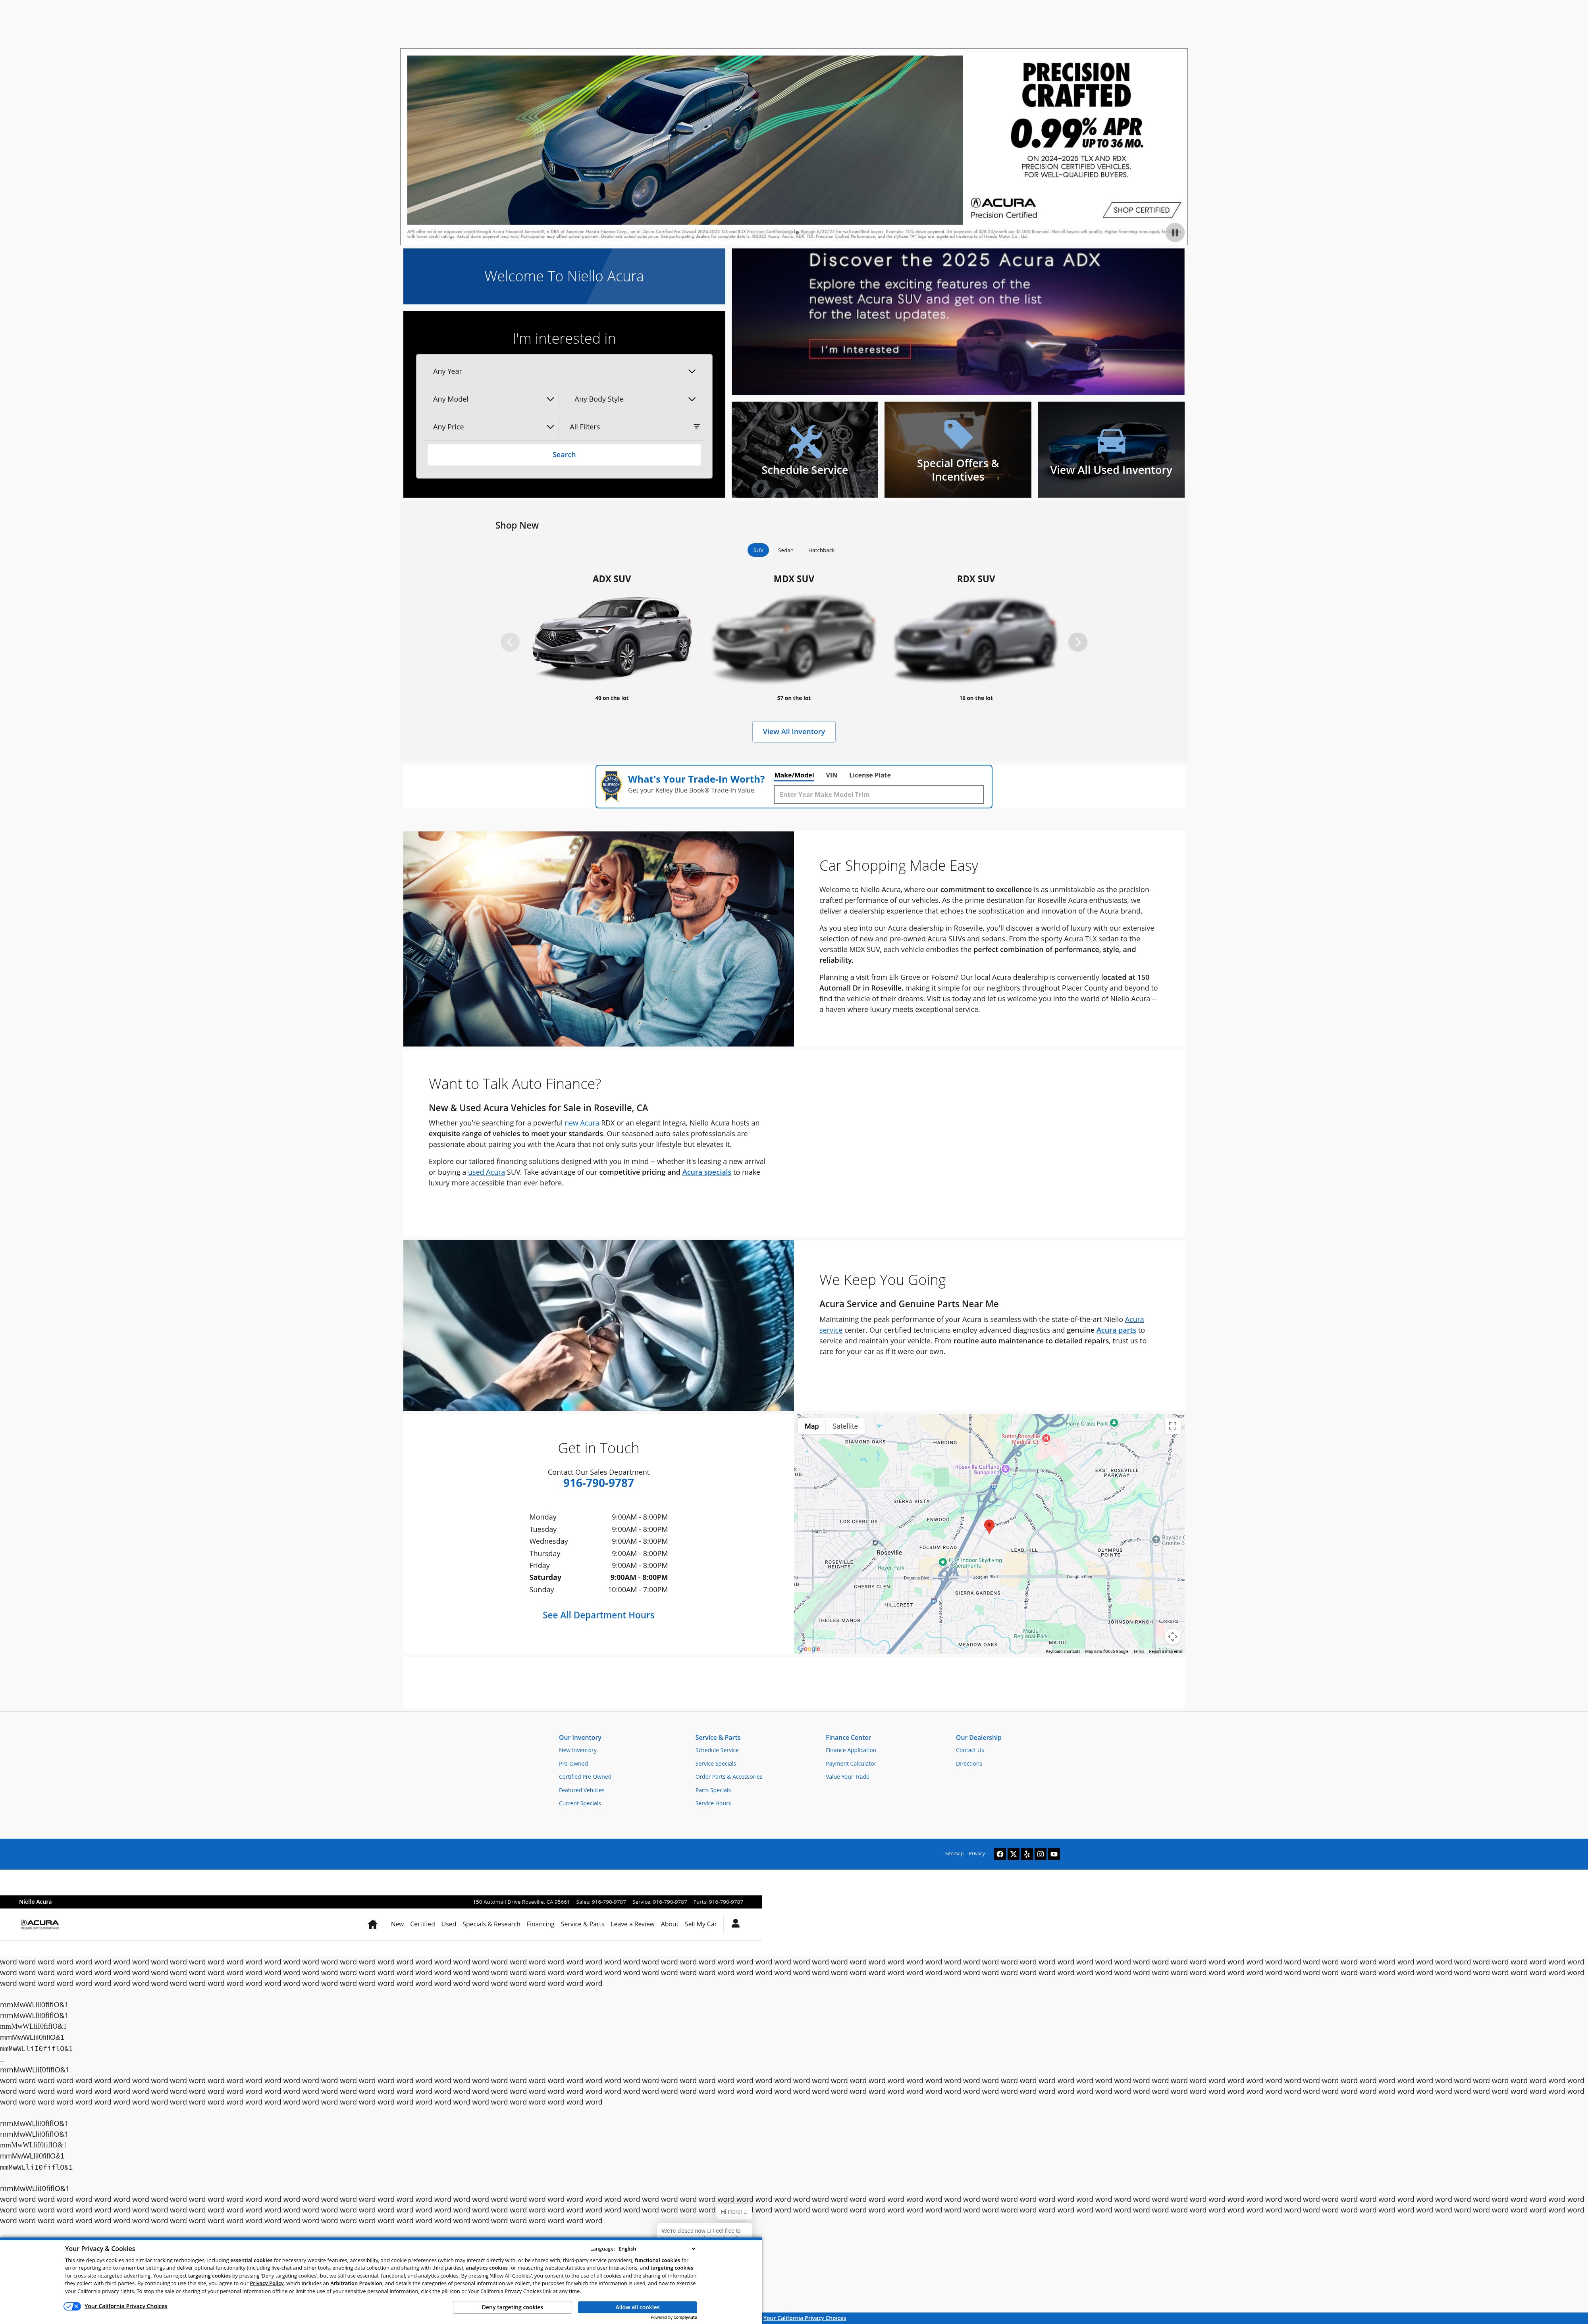Screen dimensions: 1588x2324
Task: Open the Certified Pre-Owned footer link
Action: tap(584, 1777)
